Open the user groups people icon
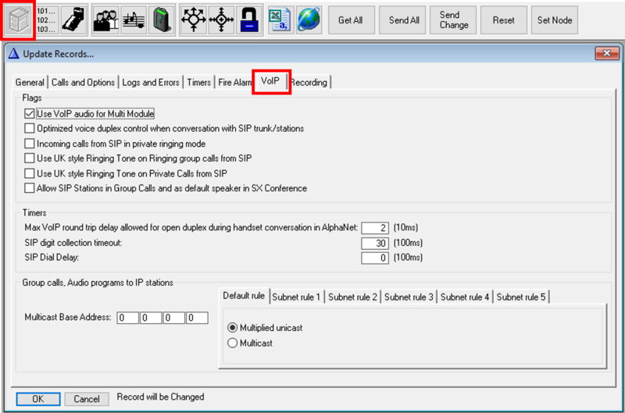 (105, 20)
